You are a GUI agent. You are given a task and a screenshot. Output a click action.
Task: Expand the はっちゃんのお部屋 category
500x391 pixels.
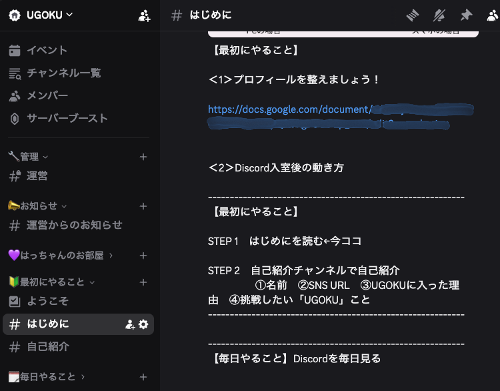pyautogui.click(x=65, y=256)
